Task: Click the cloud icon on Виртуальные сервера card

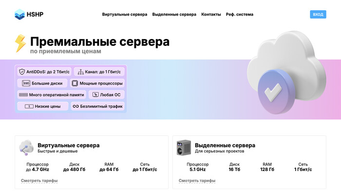Action: pos(26,148)
